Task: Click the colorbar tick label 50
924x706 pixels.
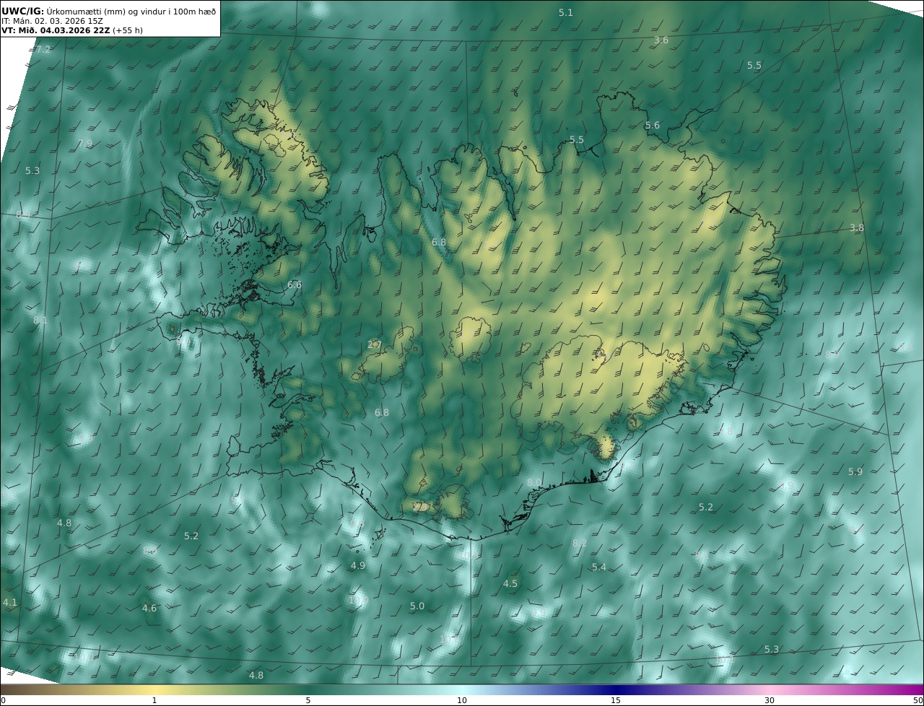Action: click(918, 700)
